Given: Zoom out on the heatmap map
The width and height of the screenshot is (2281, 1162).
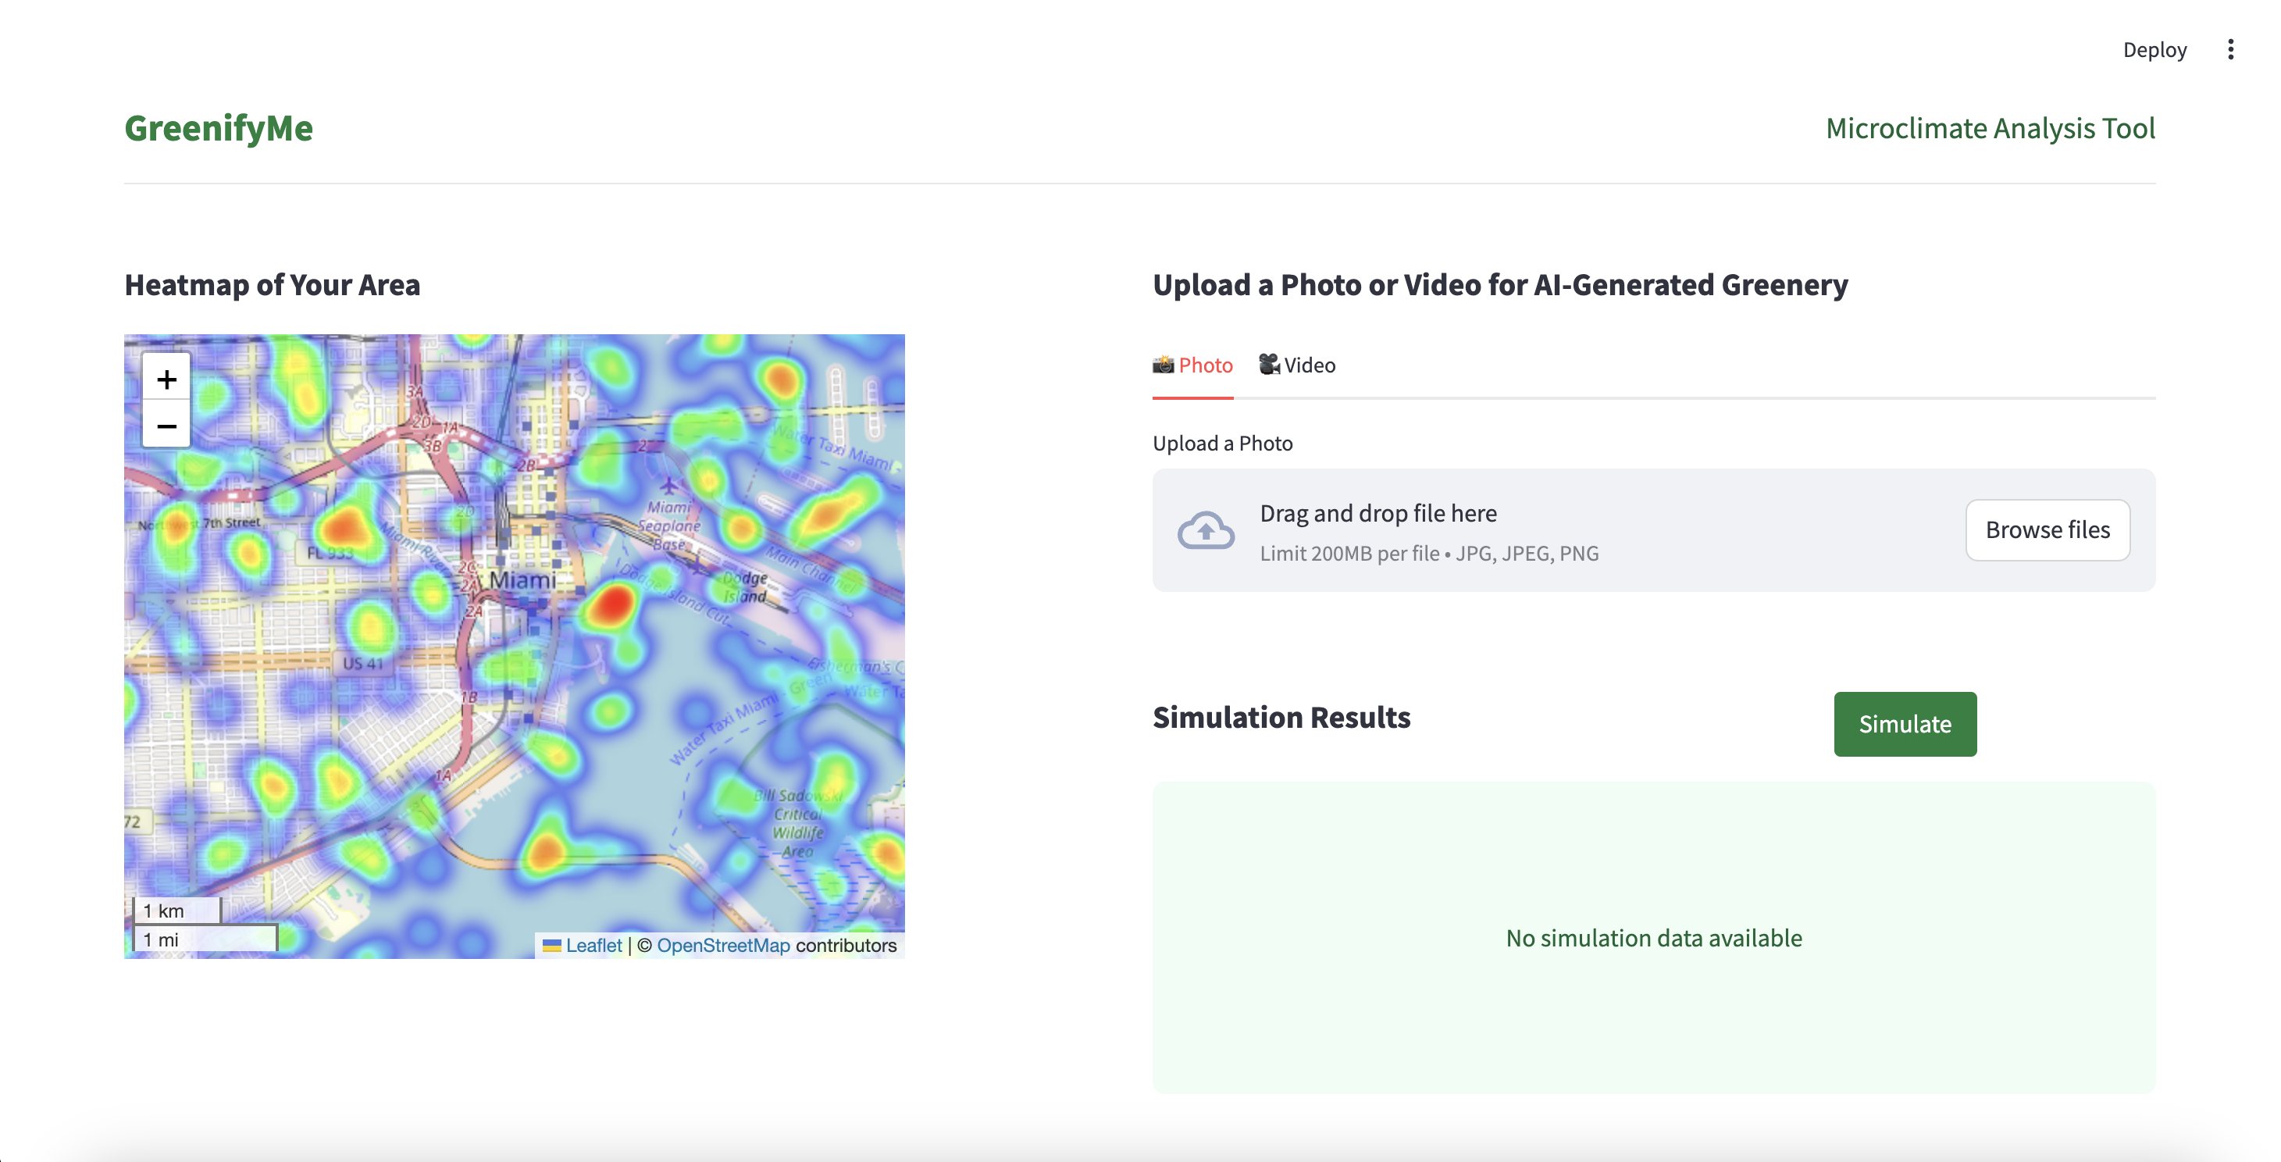Looking at the screenshot, I should 166,426.
